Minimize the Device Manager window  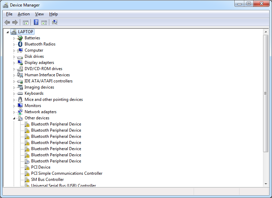point(239,4)
